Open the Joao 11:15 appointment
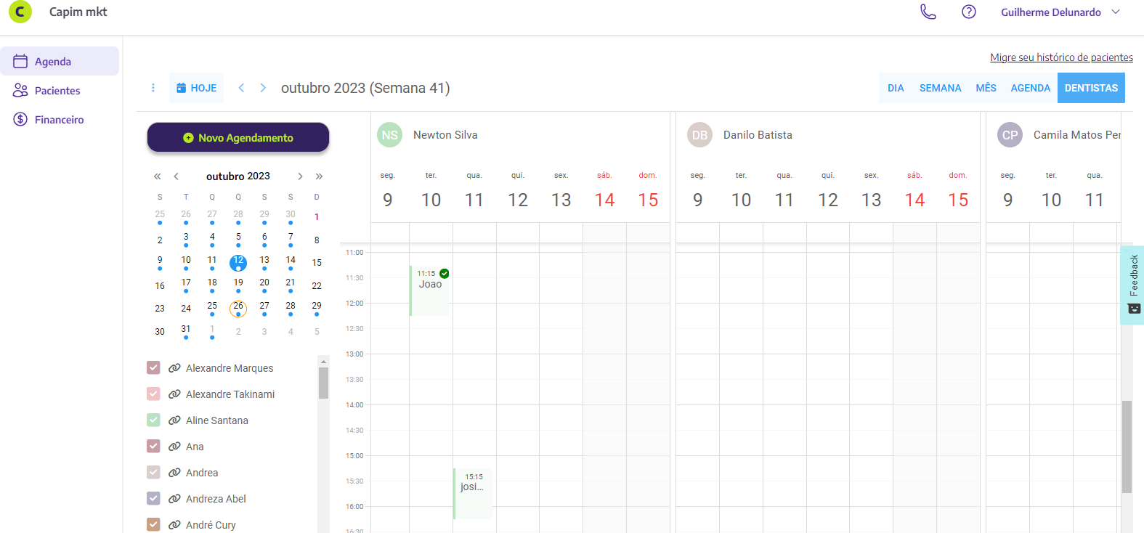This screenshot has width=1144, height=533. [x=429, y=290]
